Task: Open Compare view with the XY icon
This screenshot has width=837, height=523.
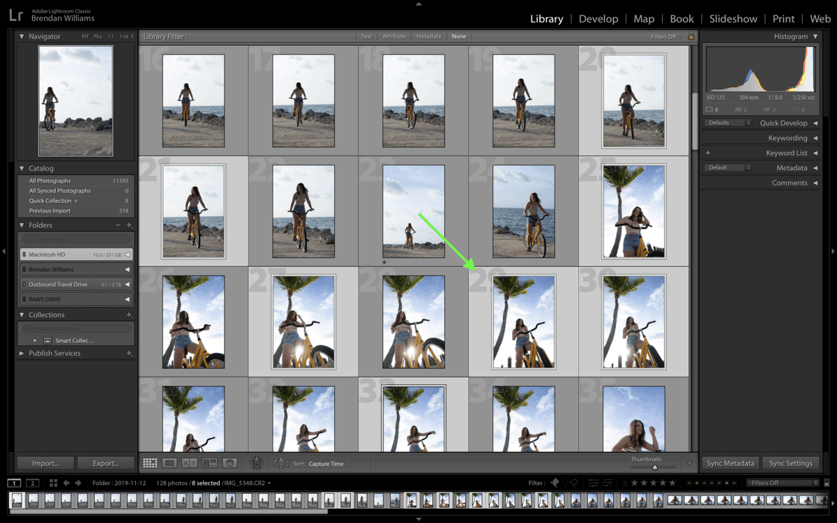Action: (190, 463)
